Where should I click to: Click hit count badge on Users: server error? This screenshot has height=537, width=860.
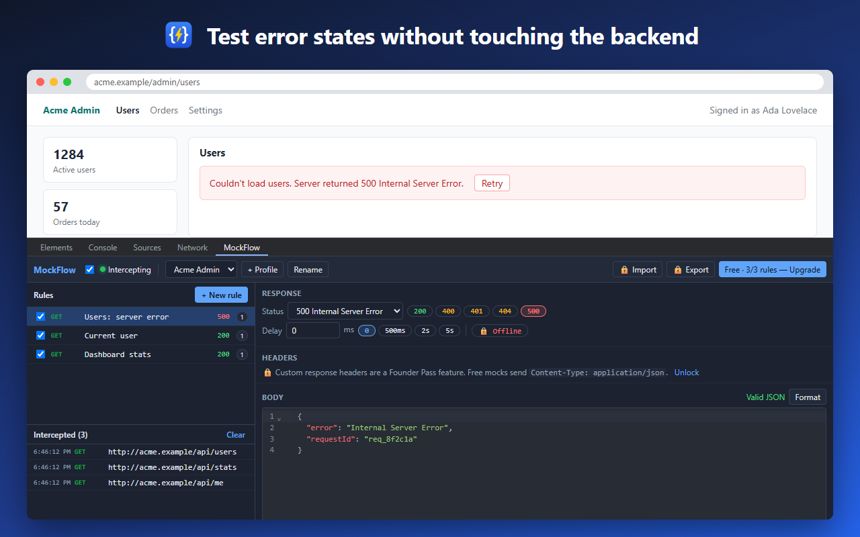click(242, 317)
